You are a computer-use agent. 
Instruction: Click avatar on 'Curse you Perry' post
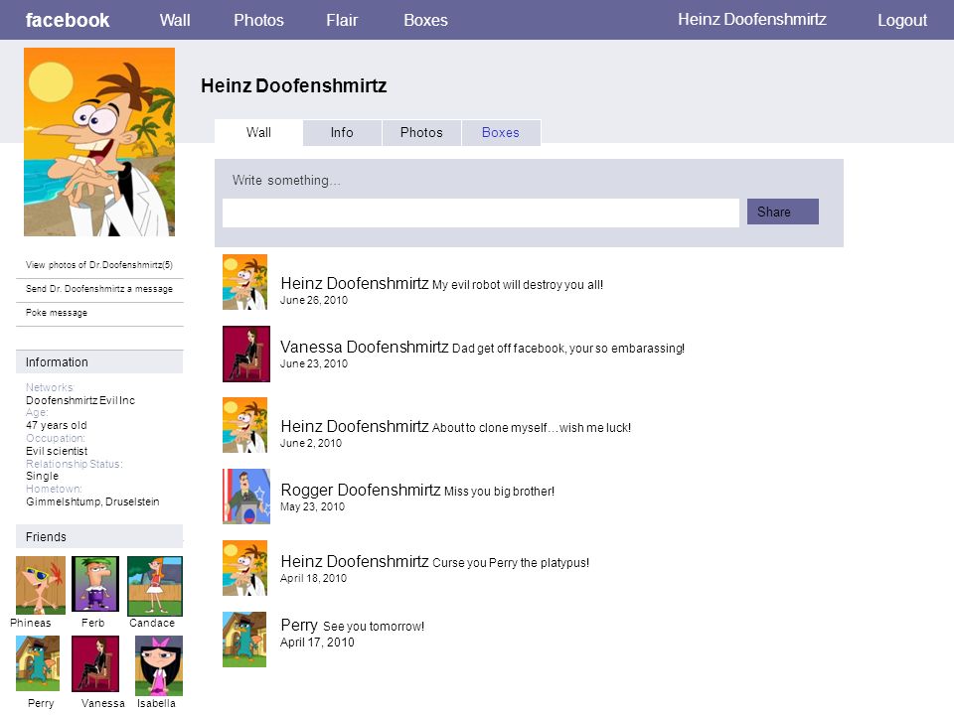pyautogui.click(x=244, y=568)
